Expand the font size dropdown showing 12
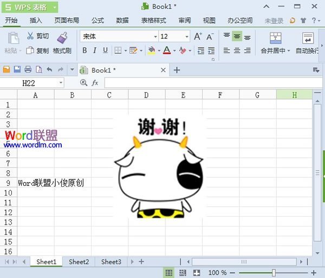Screen dimensions: 325x278 pos(187,36)
